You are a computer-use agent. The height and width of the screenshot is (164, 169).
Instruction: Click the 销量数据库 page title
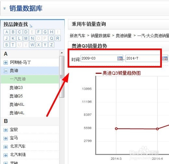(x=26, y=8)
